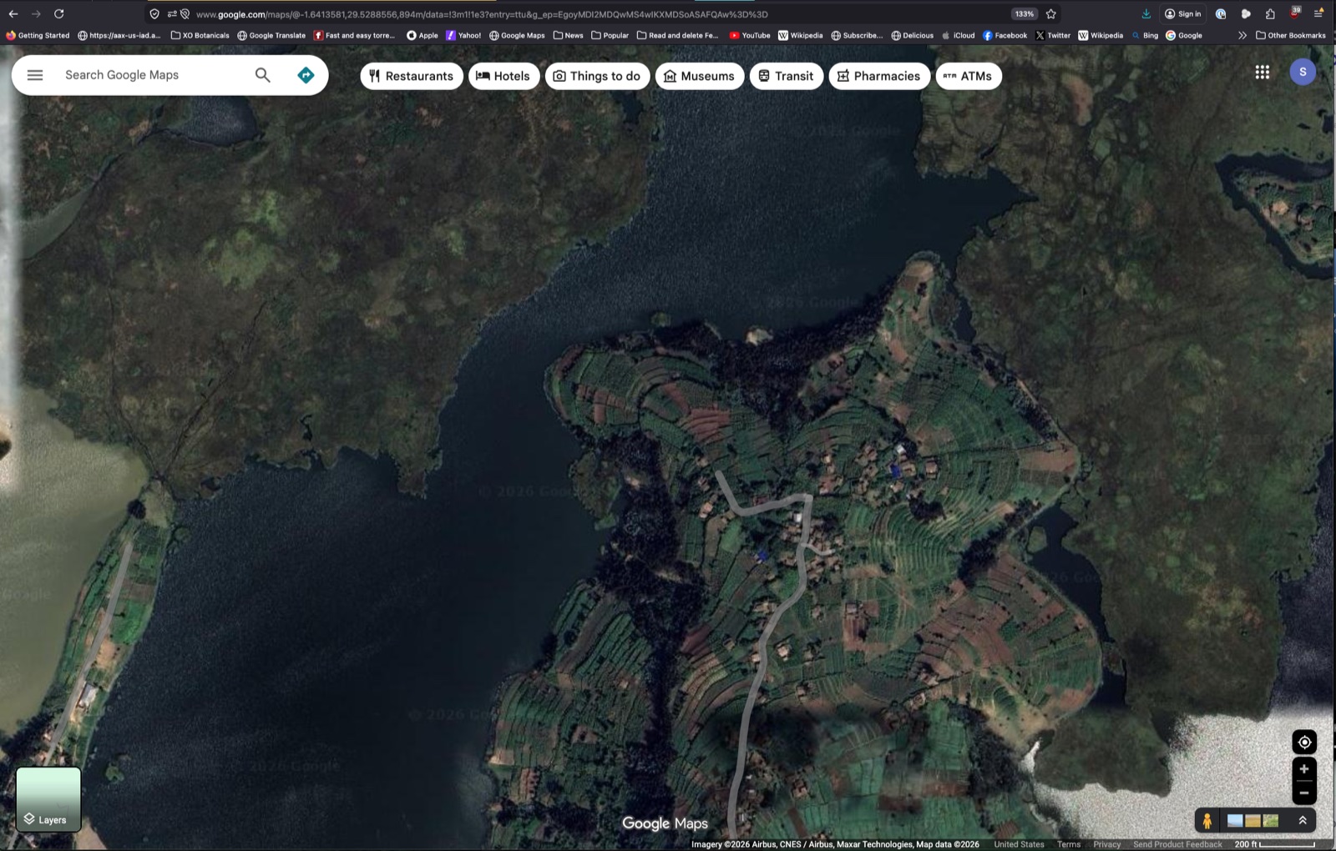This screenshot has width=1336, height=851.
Task: Bookmark the page via star icon
Action: click(x=1050, y=13)
